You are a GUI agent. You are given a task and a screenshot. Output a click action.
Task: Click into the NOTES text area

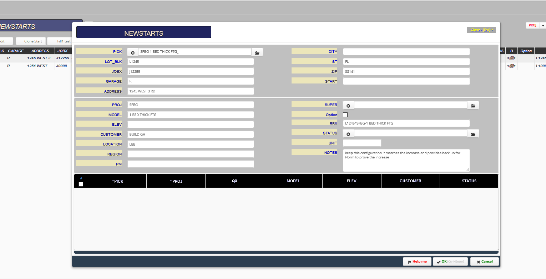406,160
